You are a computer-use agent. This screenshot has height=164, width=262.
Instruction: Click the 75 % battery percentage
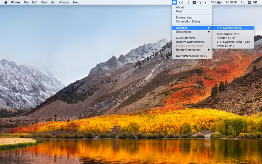click(x=214, y=2)
